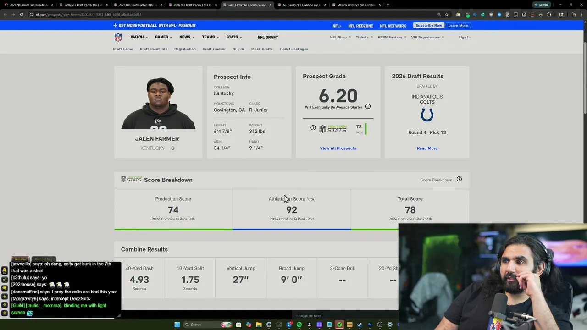Viewport: 587px width, 330px height.
Task: Click the browser zoom magnifier icon
Action: [x=439, y=14]
